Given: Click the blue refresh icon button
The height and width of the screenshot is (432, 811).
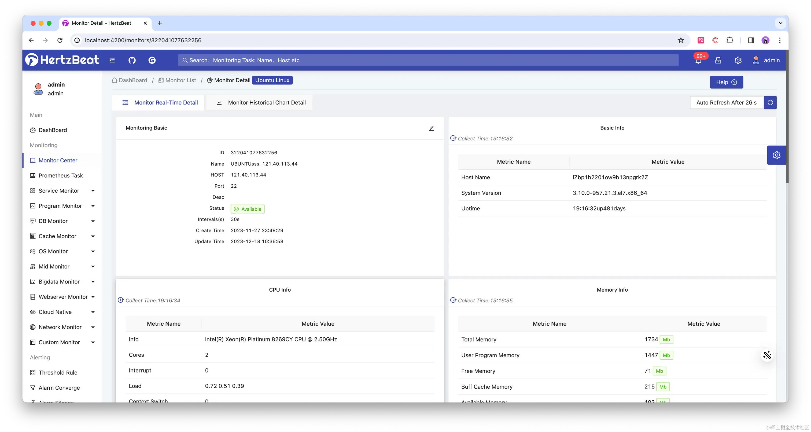Looking at the screenshot, I should (x=770, y=103).
